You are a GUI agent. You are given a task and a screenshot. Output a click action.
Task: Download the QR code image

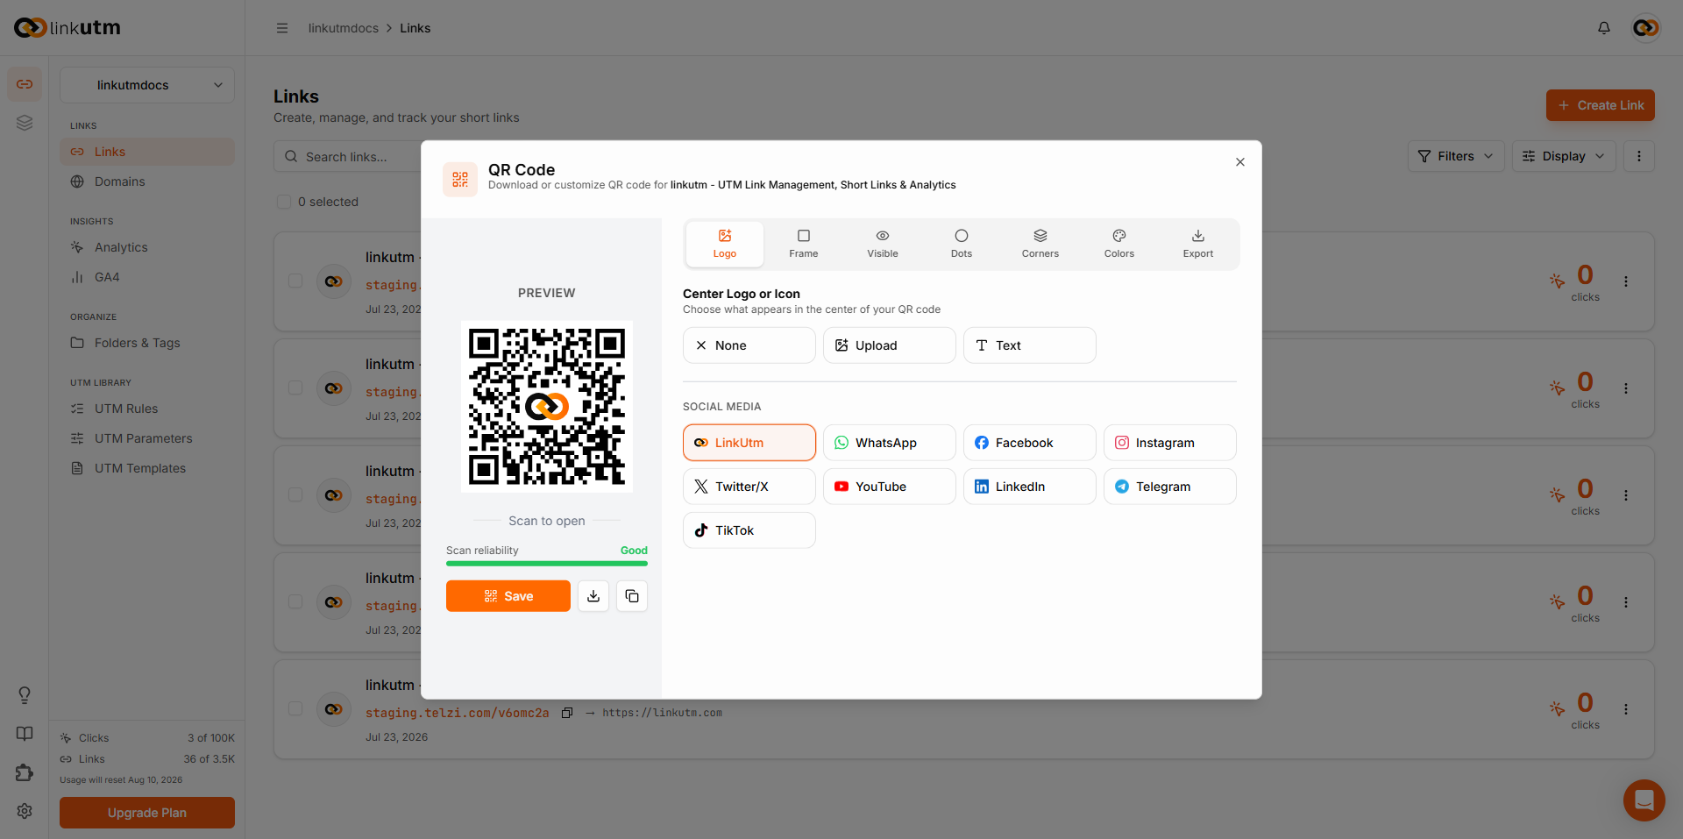[x=593, y=596]
